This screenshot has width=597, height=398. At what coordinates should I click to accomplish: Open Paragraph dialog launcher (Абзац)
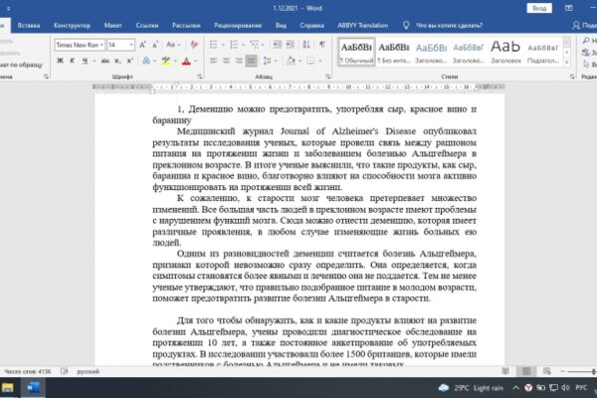[328, 77]
